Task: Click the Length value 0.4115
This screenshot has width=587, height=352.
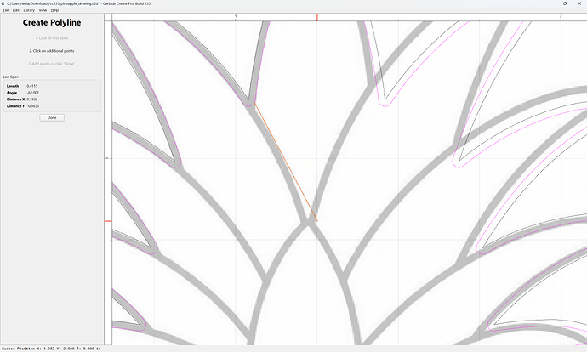Action: tap(32, 86)
